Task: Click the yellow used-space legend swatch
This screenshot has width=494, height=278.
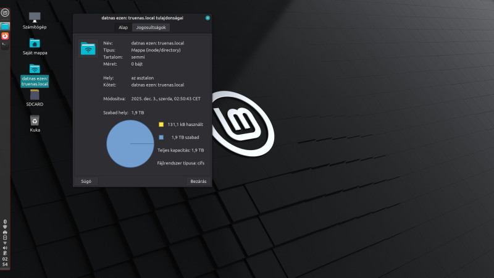Action: tap(161, 125)
